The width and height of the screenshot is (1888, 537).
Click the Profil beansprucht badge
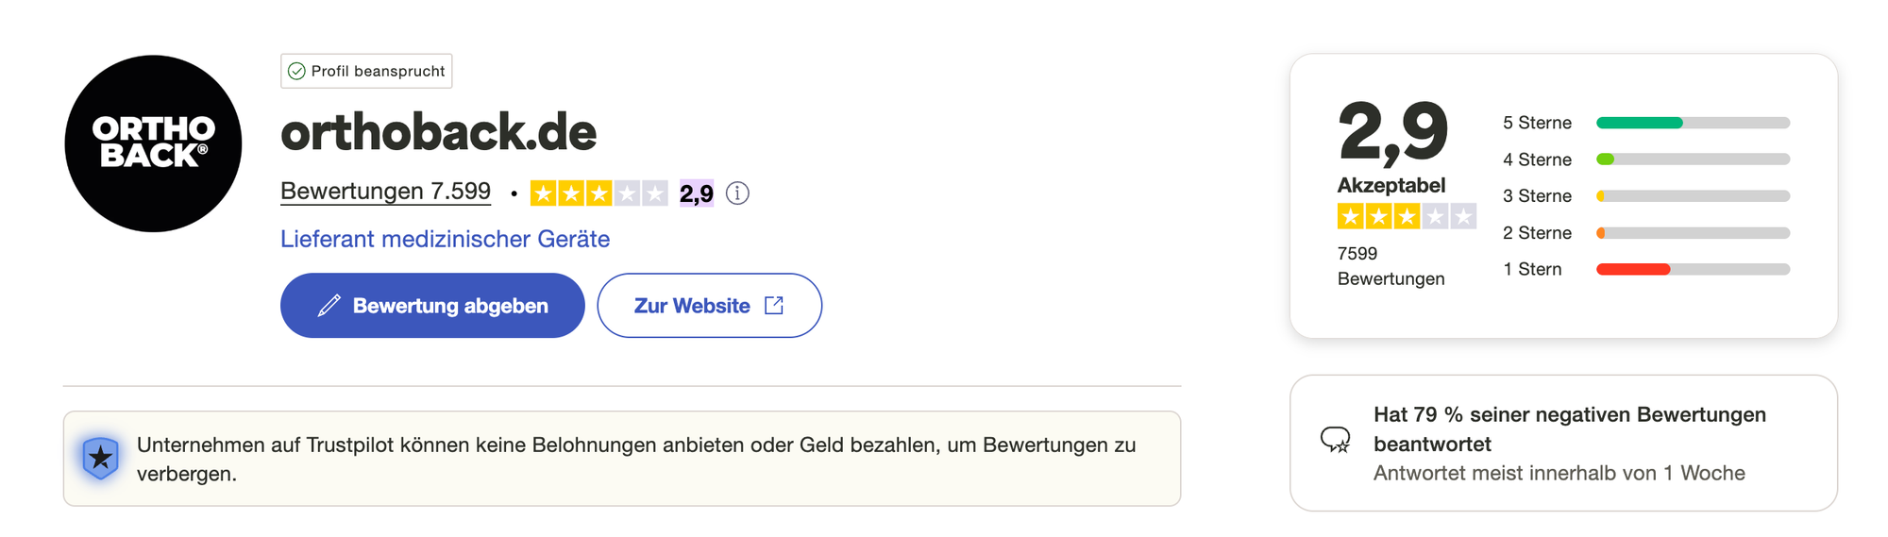tap(366, 72)
